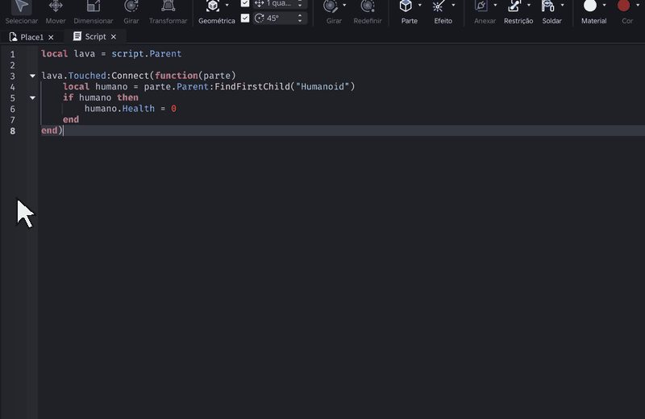Click the Efeito sparkle icon

(x=439, y=6)
